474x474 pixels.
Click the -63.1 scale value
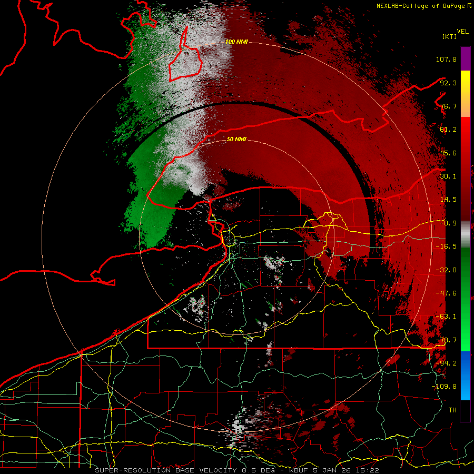[x=446, y=317]
